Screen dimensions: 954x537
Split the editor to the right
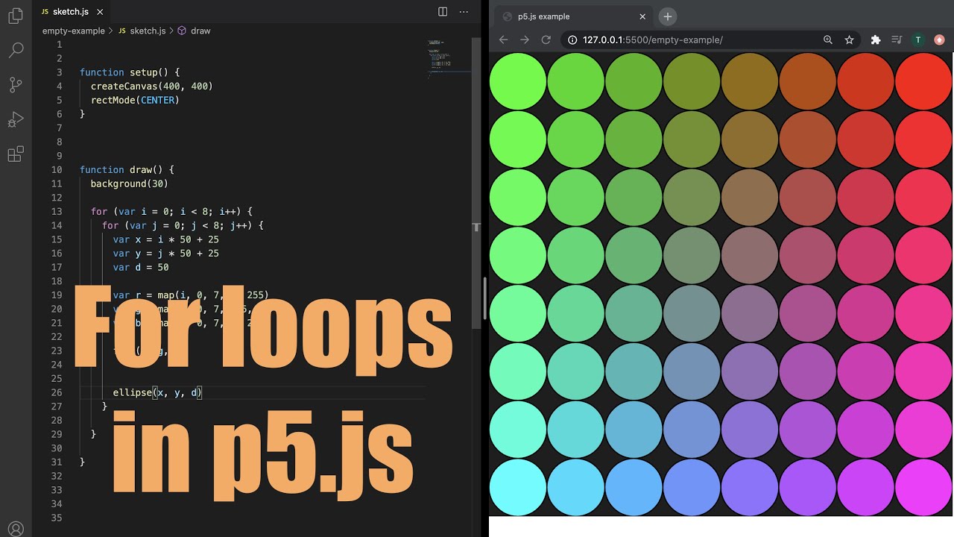pyautogui.click(x=443, y=11)
